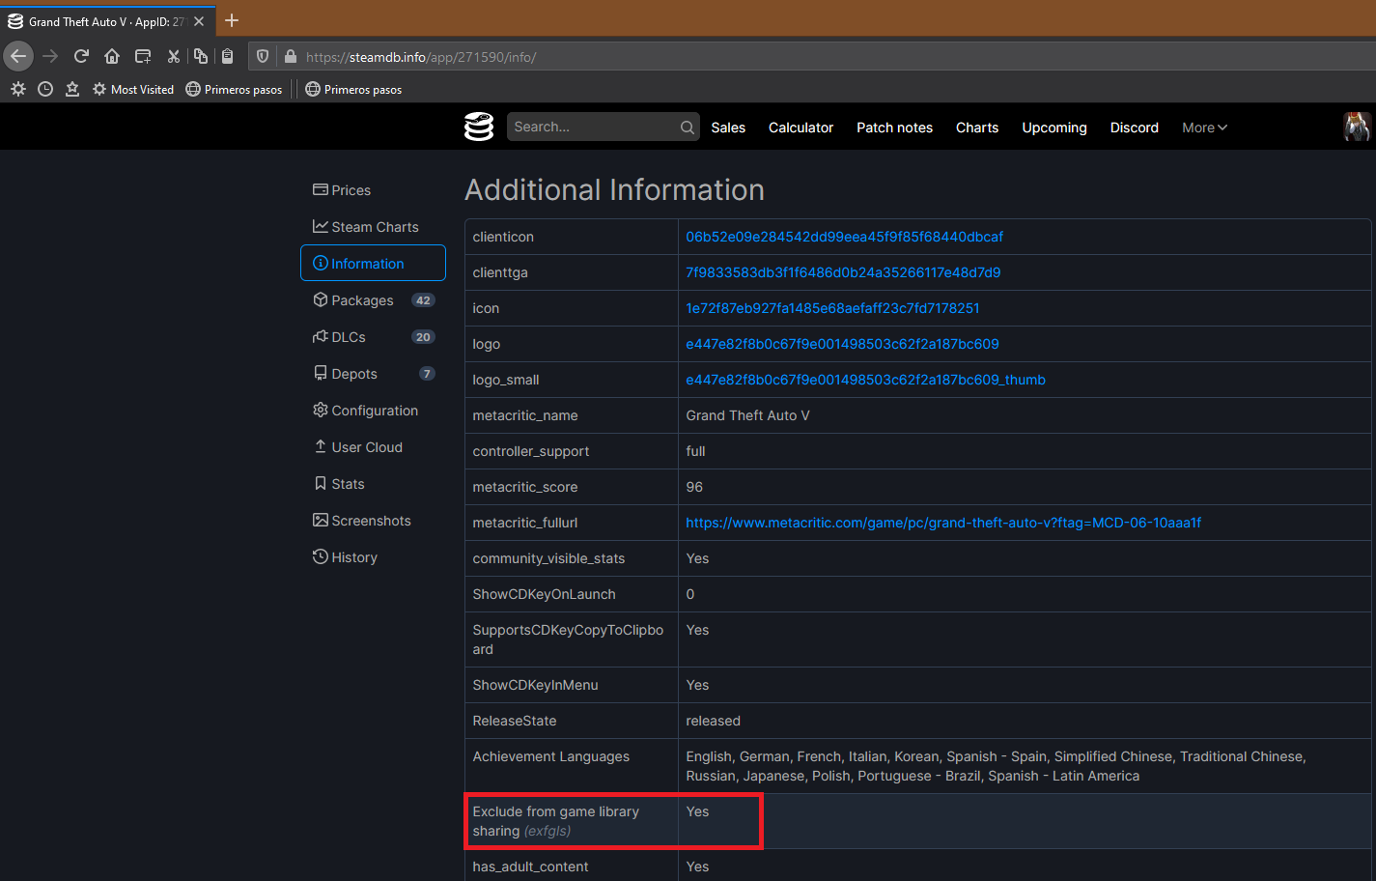Open a new window via toolbar icon
Screen dimensions: 1376x881
(143, 56)
